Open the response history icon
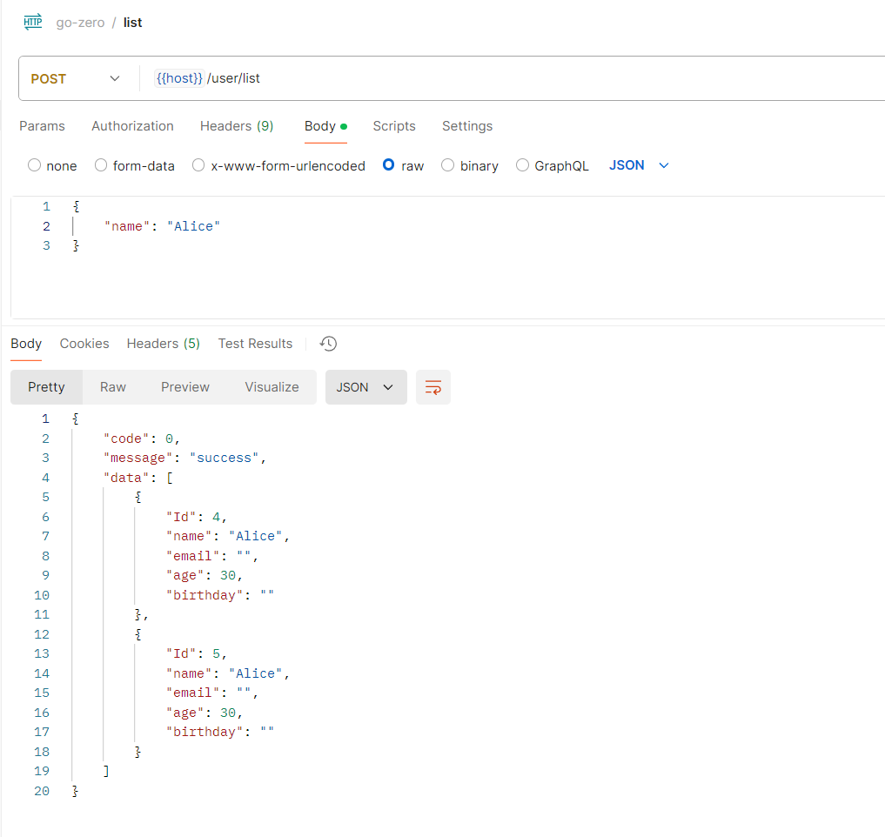 [x=328, y=344]
